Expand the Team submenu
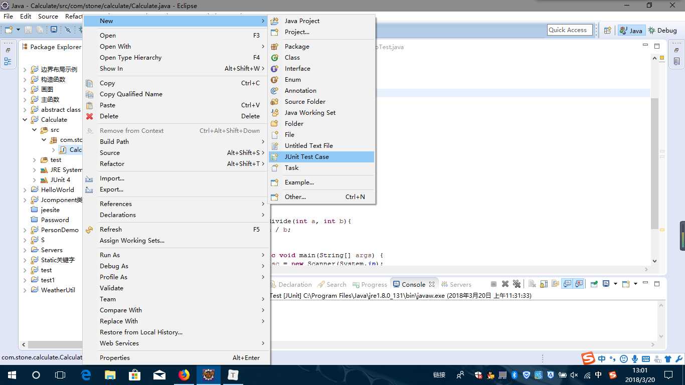The width and height of the screenshot is (685, 385). (263, 299)
